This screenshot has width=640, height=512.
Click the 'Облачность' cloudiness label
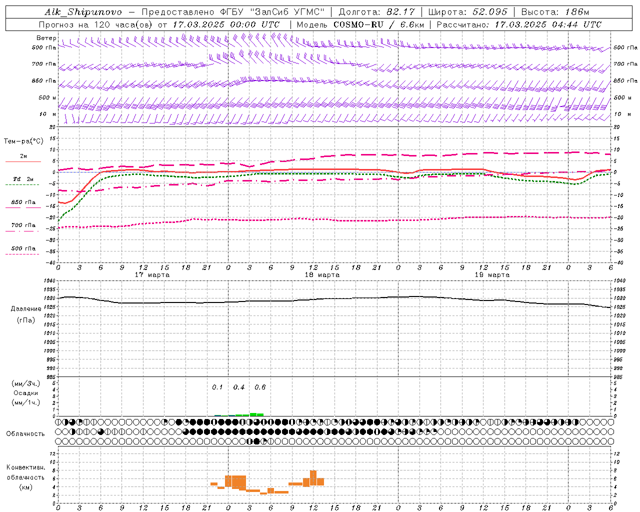(x=25, y=434)
